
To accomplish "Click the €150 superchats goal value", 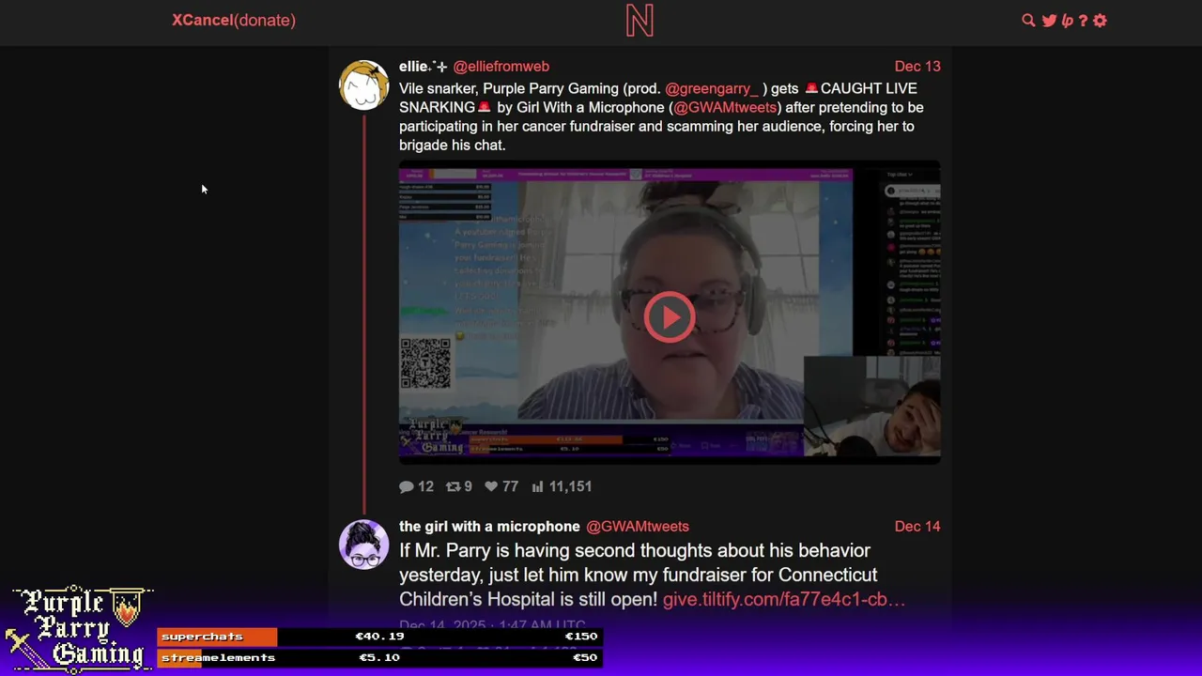I will pos(580,637).
